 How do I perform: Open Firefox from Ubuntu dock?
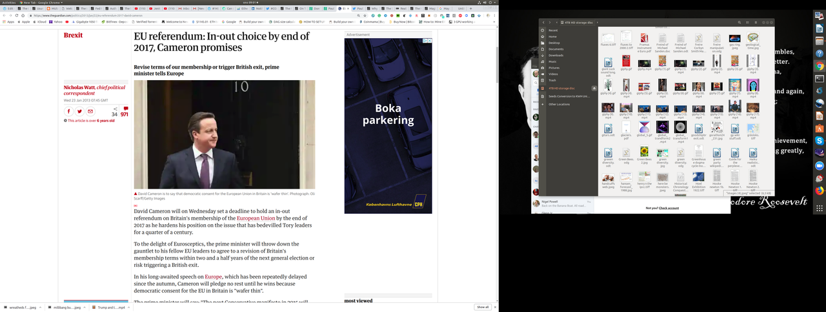click(x=820, y=191)
